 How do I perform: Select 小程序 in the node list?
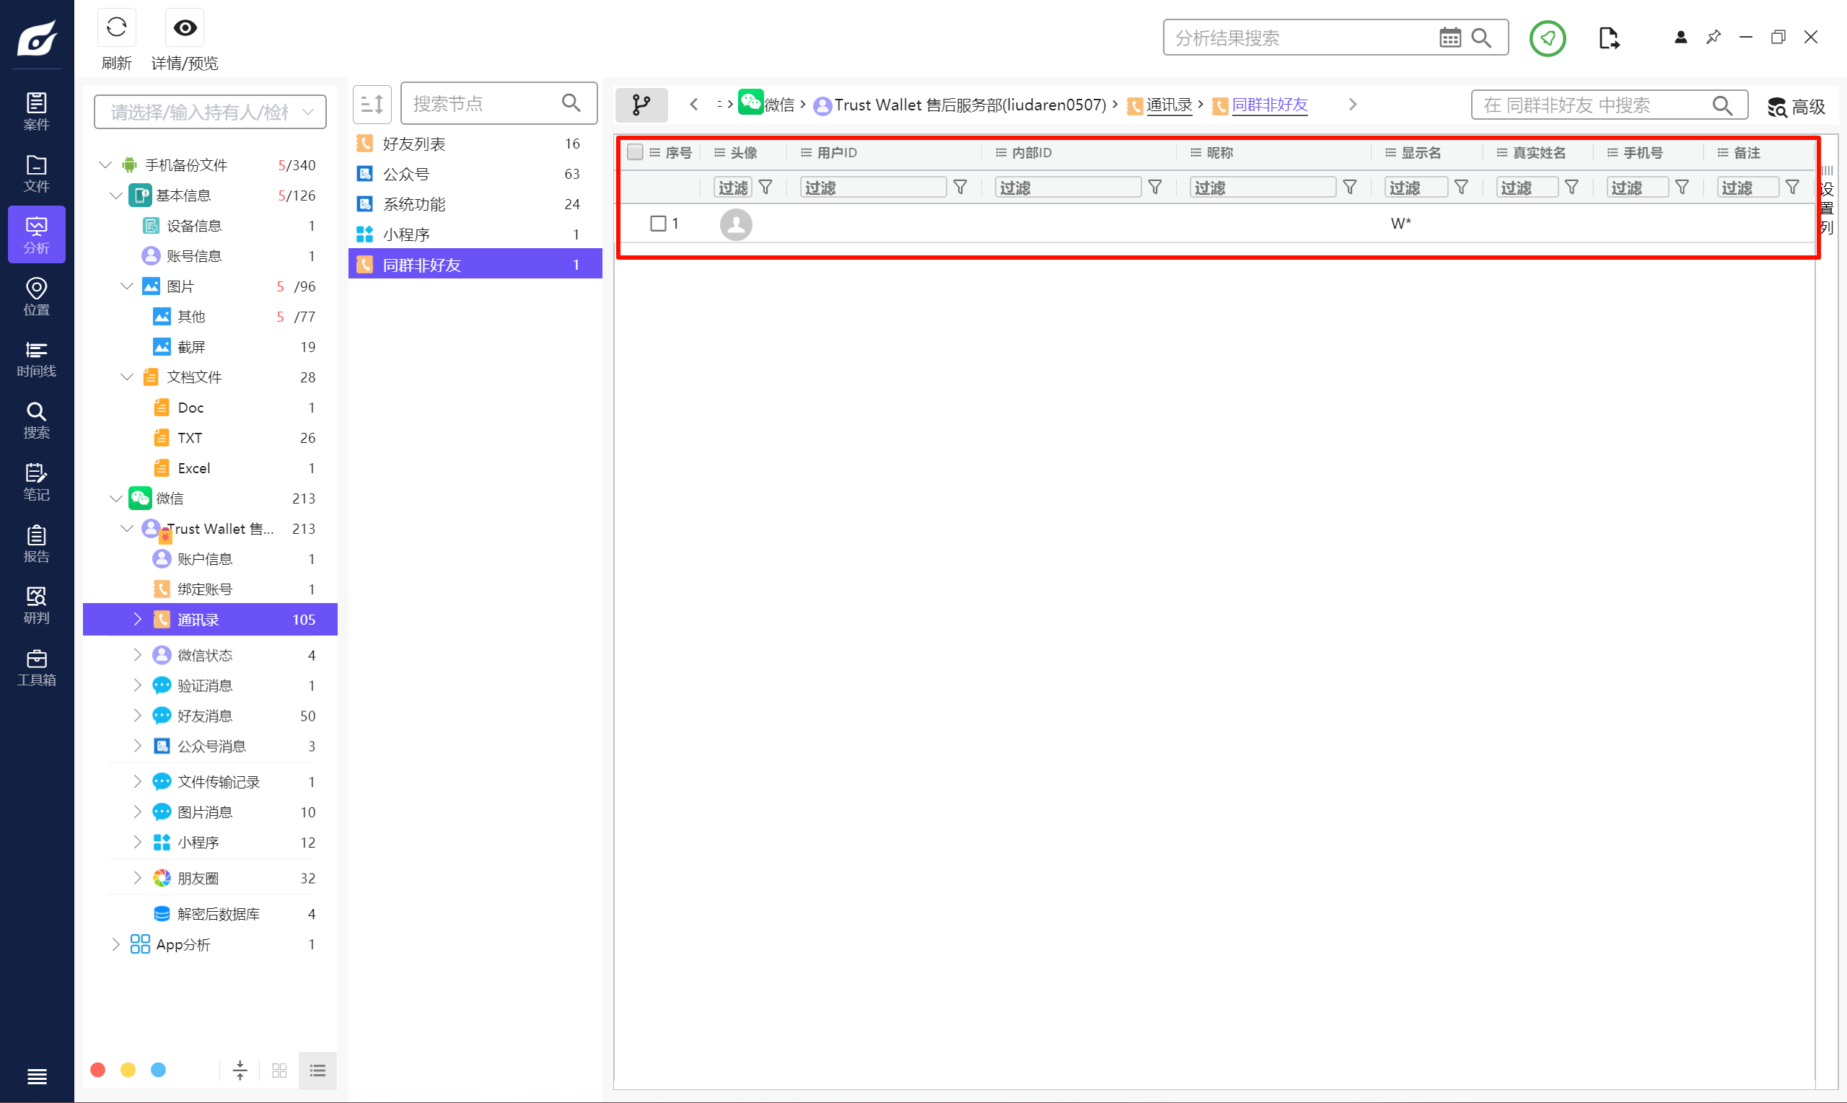point(475,234)
